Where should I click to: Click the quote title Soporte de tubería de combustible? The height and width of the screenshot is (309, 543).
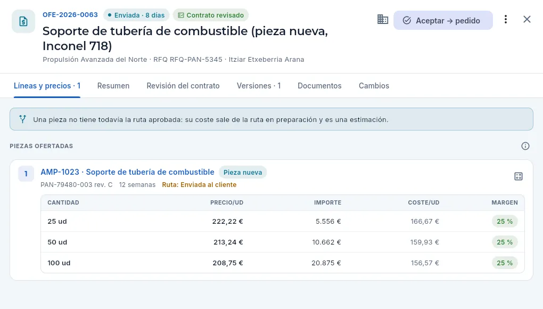click(185, 38)
